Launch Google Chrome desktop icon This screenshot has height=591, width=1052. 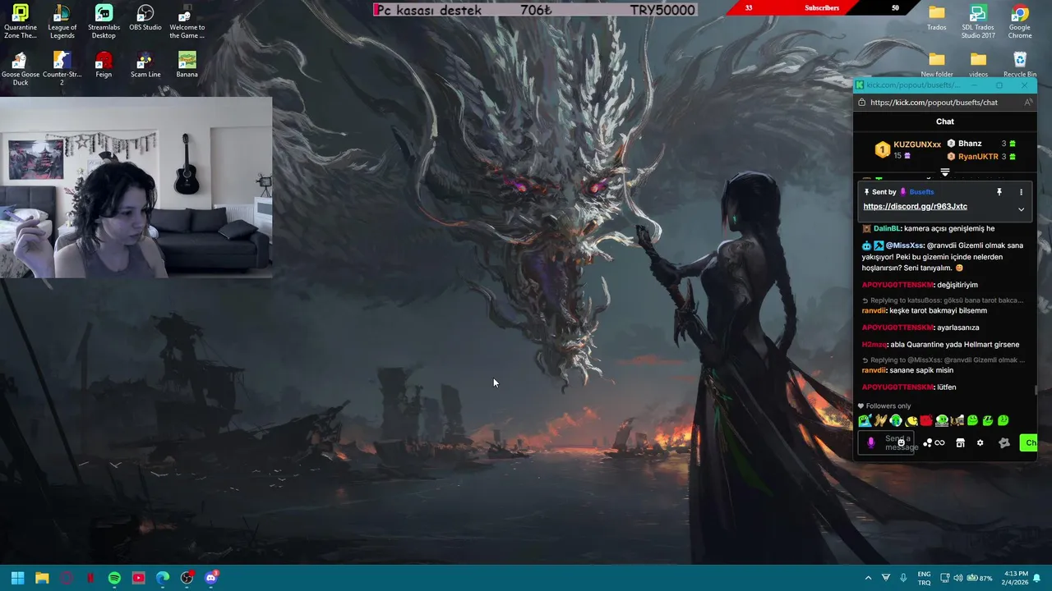tap(1020, 22)
